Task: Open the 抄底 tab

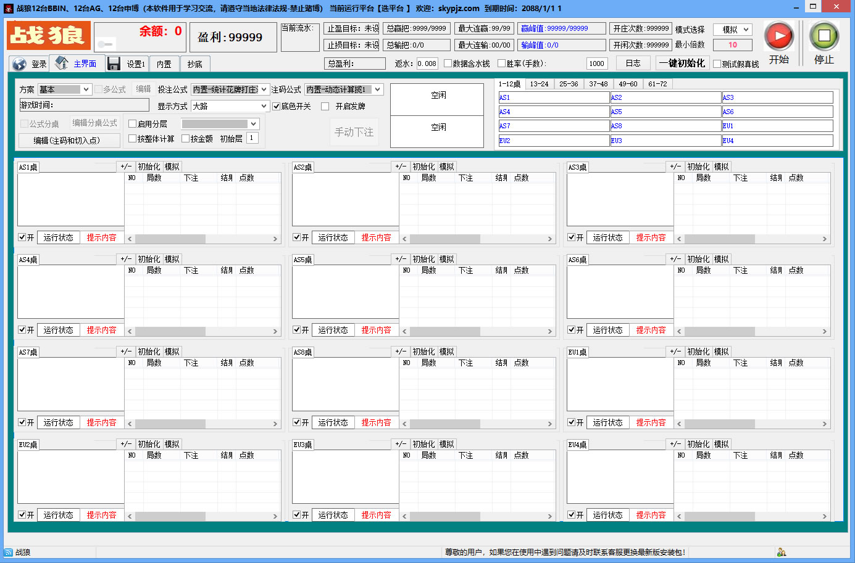Action: 195,64
